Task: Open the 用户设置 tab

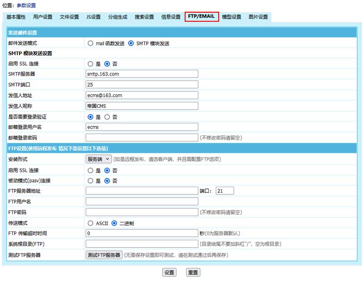Action: 43,17
